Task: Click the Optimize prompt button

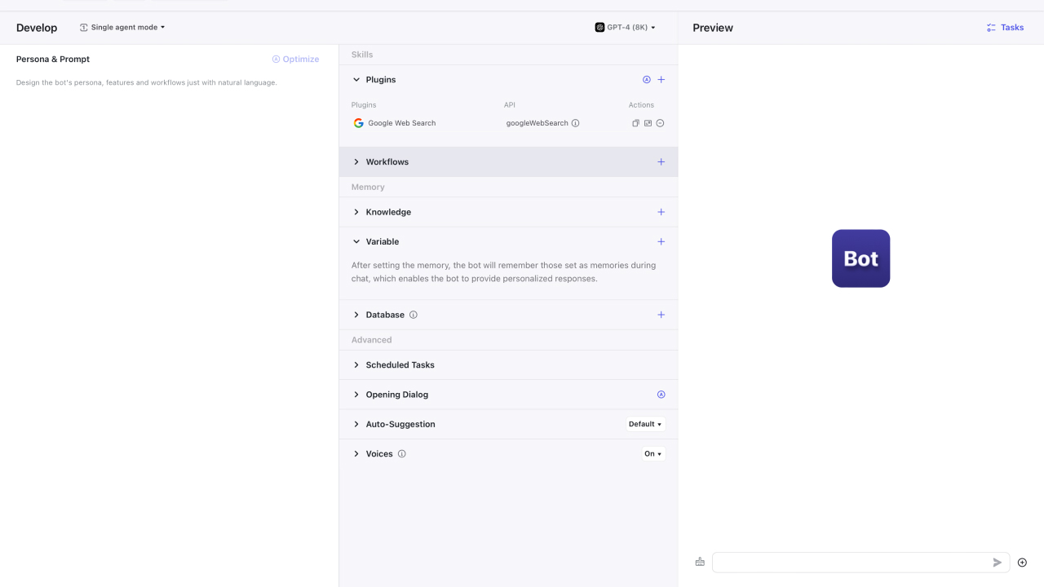Action: (295, 60)
